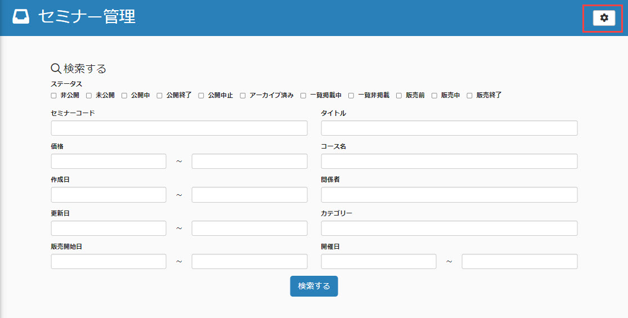
Task: Check the 非公開 status checkbox
Action: [x=54, y=96]
